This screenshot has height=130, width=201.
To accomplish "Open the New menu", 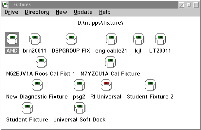I will tap(62, 12).
